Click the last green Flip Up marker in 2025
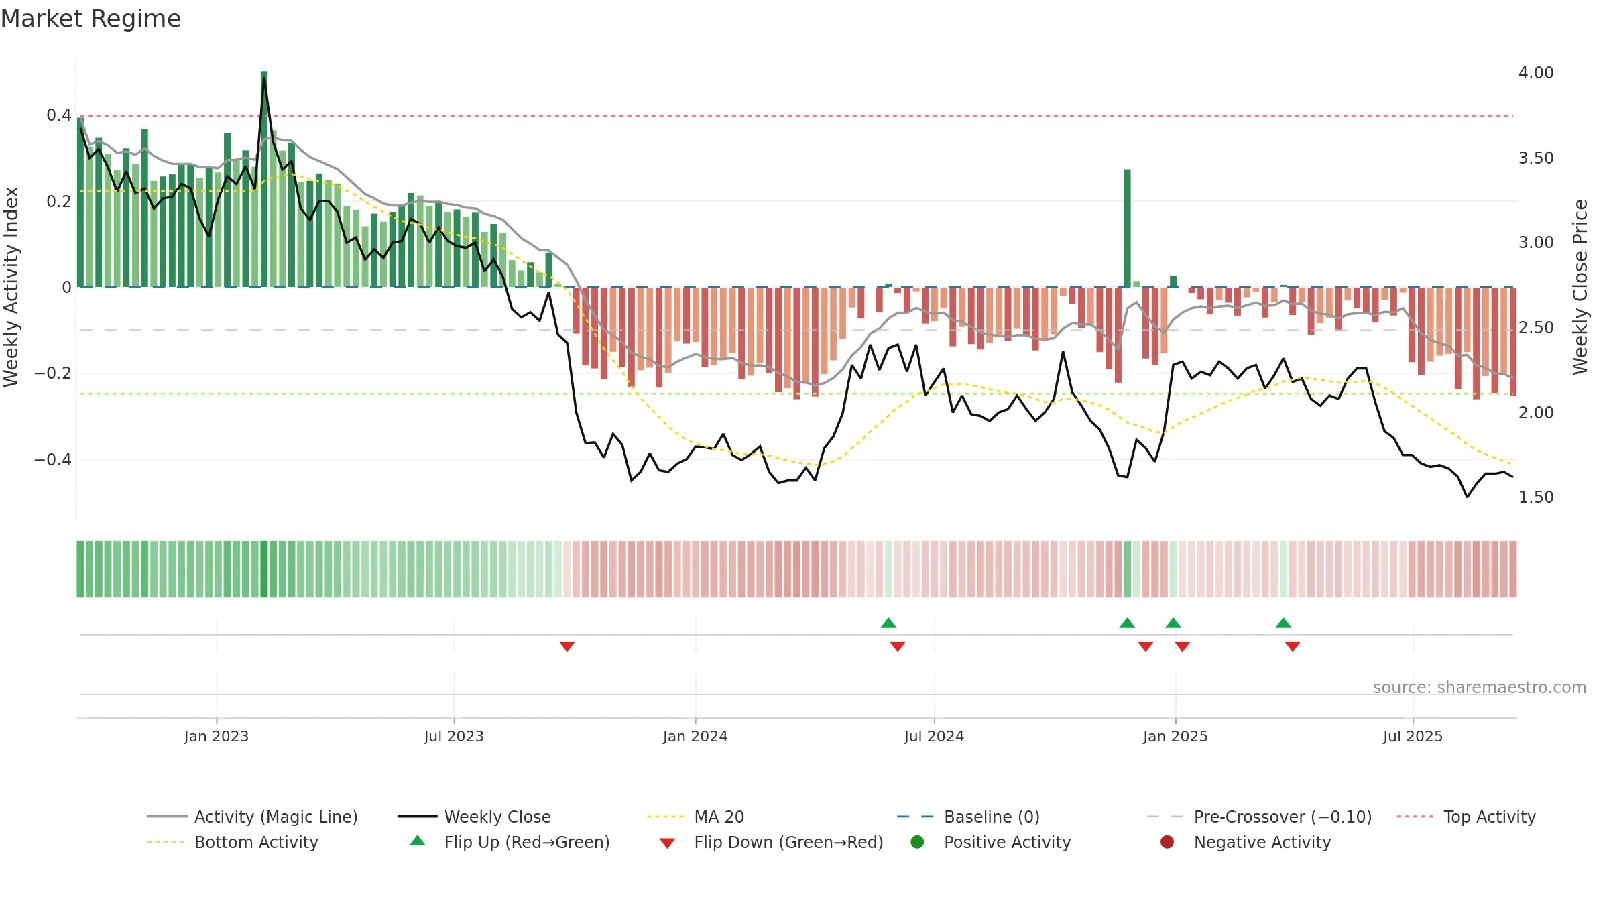The height and width of the screenshot is (905, 1609). 1283,623
